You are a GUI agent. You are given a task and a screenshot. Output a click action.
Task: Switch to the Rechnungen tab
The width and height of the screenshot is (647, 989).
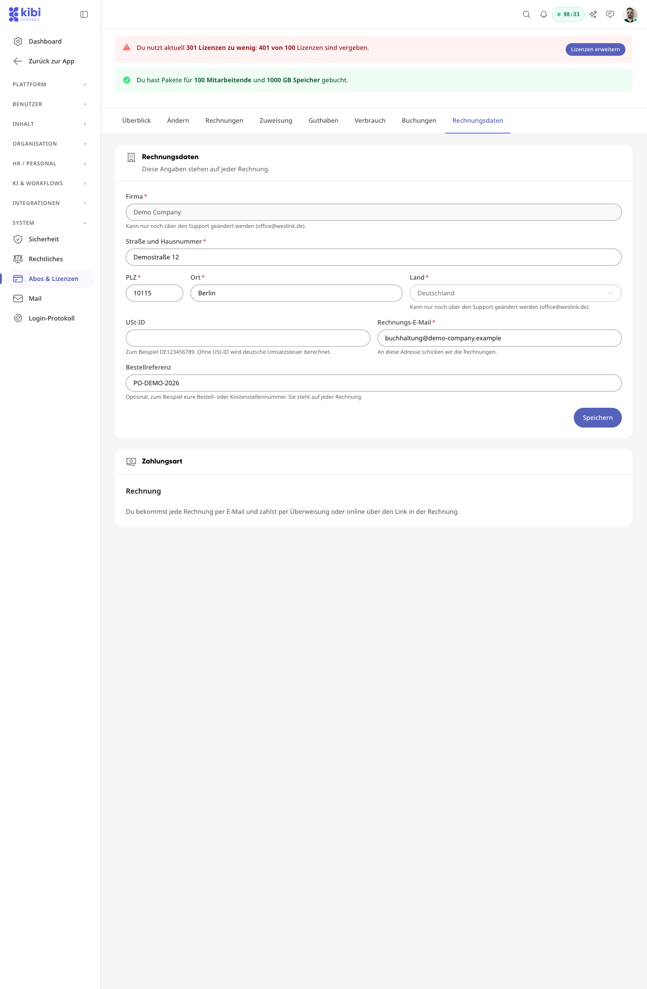coord(224,120)
